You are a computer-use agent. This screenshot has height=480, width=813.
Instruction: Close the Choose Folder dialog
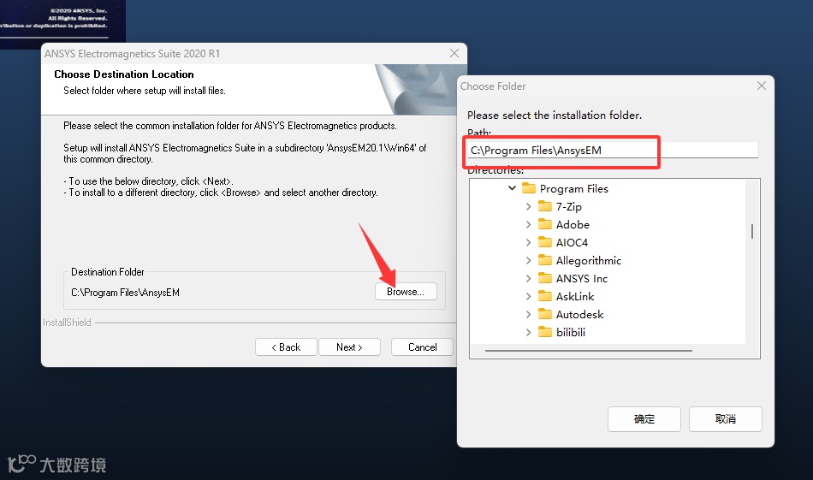point(761,86)
